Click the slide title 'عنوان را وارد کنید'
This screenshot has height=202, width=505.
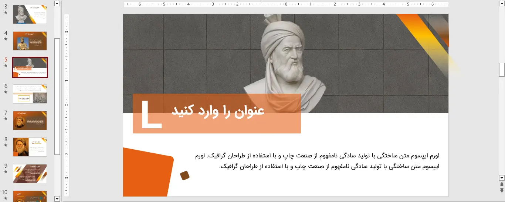218,111
